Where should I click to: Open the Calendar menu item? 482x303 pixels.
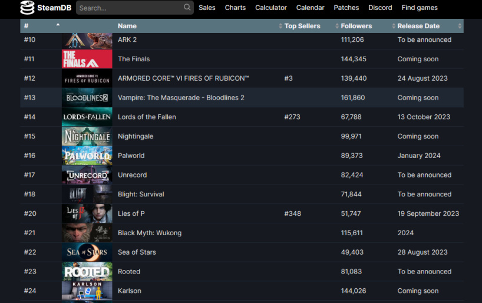pos(310,8)
